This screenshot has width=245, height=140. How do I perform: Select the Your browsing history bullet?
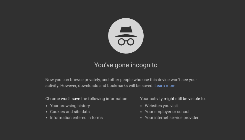[x=70, y=106]
